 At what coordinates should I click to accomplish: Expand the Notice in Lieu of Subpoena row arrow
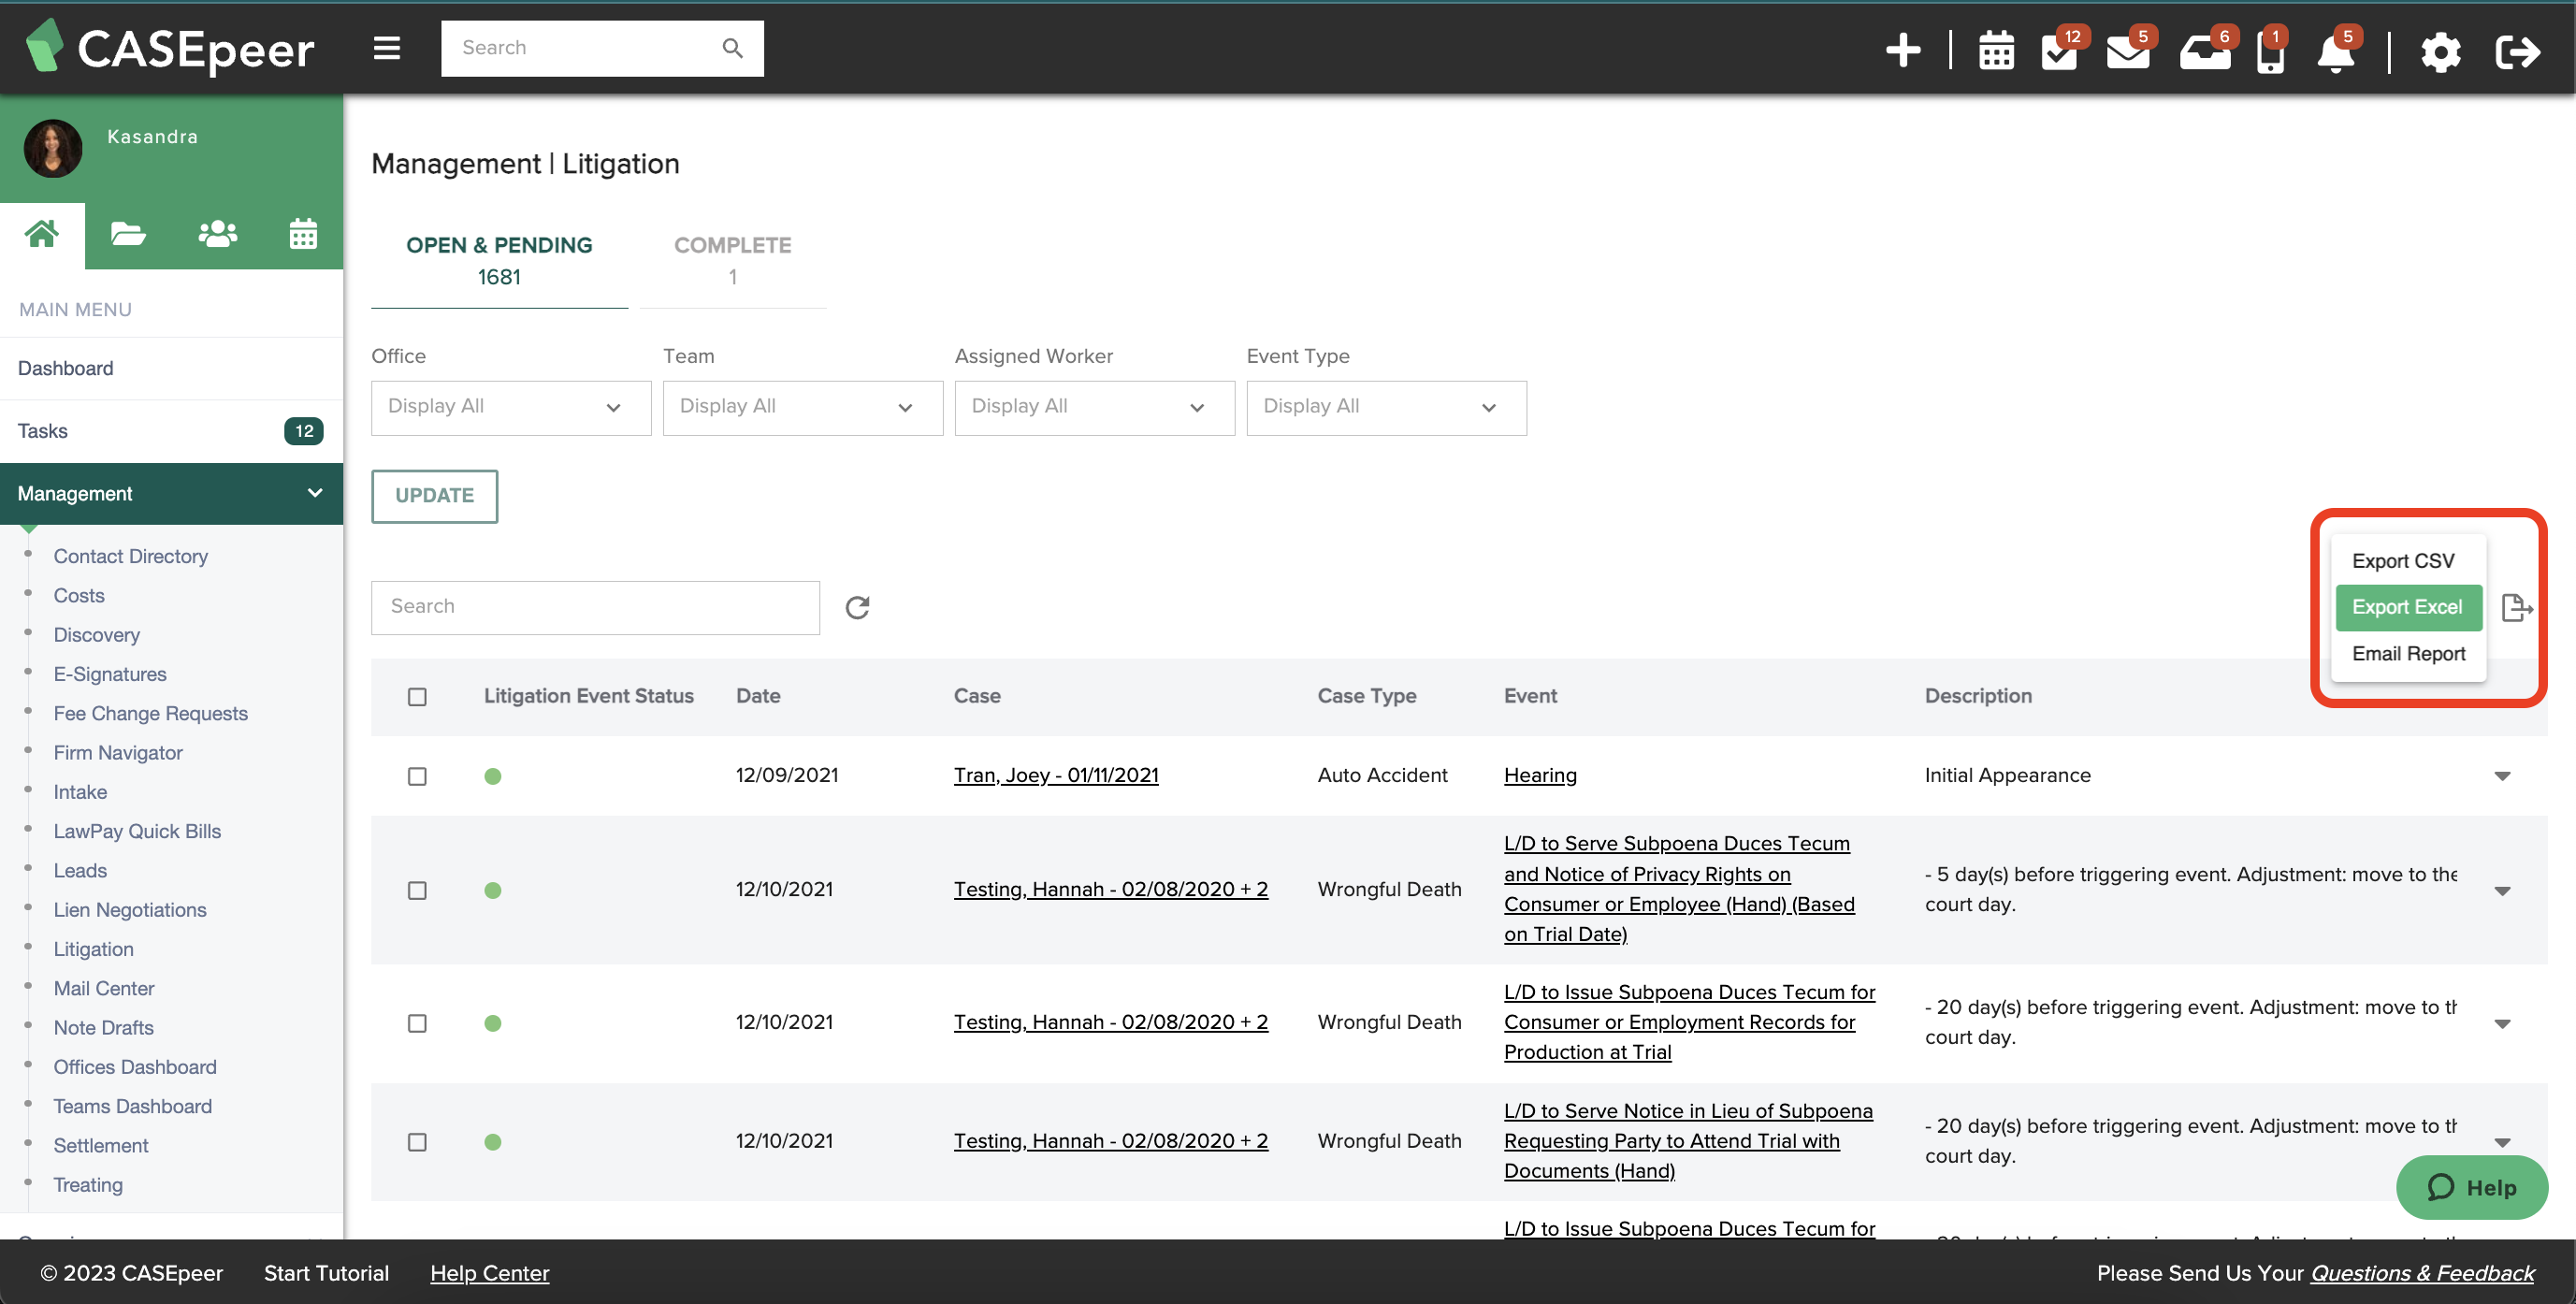[x=2502, y=1142]
